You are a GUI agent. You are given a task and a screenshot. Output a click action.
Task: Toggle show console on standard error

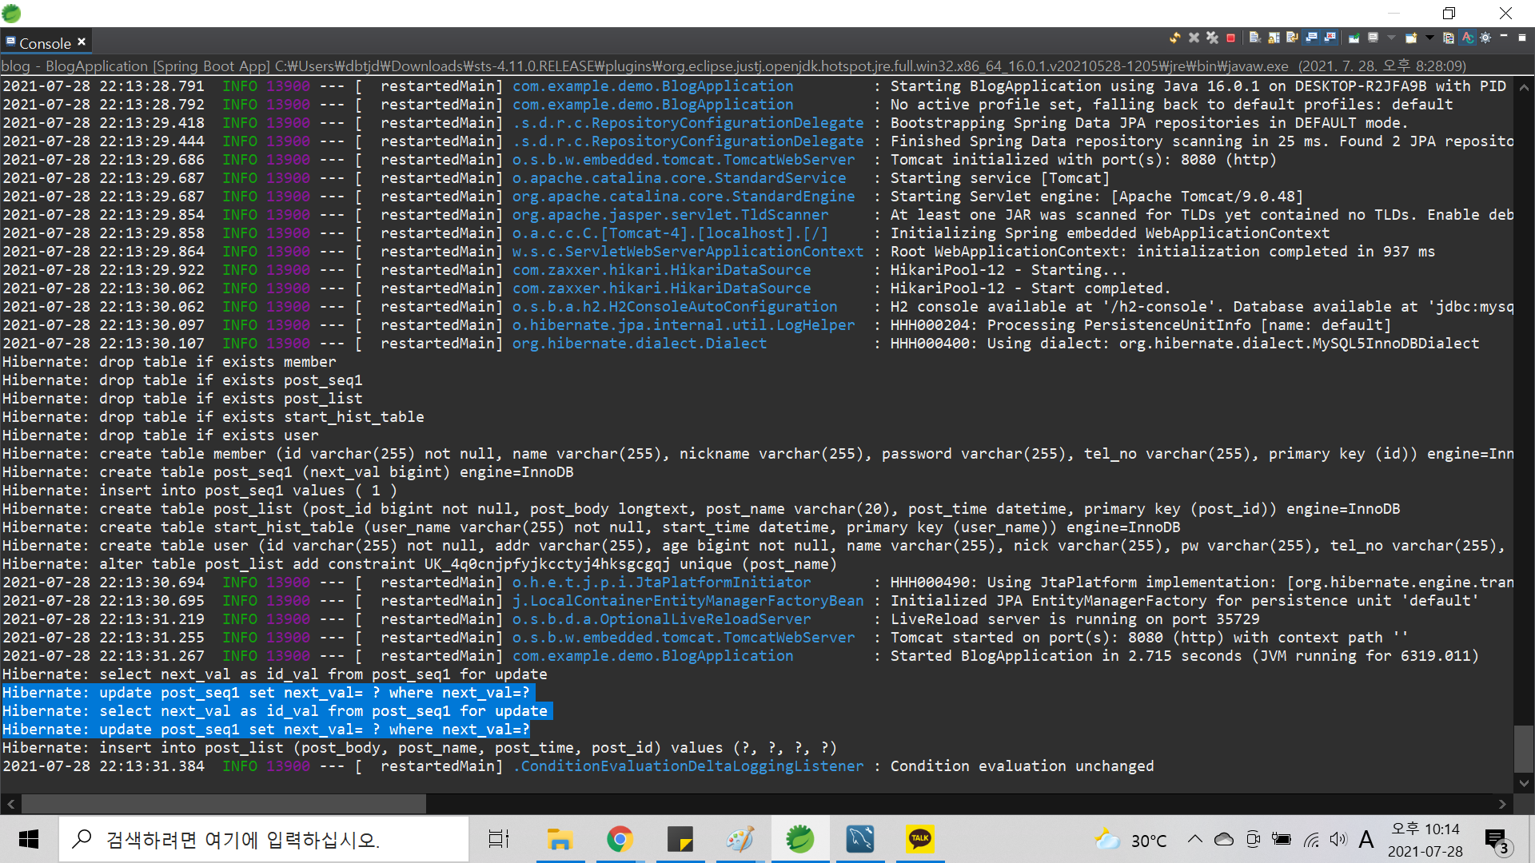[x=1330, y=38]
